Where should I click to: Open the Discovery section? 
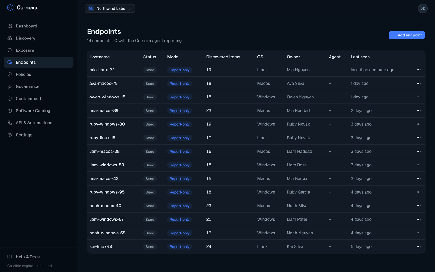point(38,38)
